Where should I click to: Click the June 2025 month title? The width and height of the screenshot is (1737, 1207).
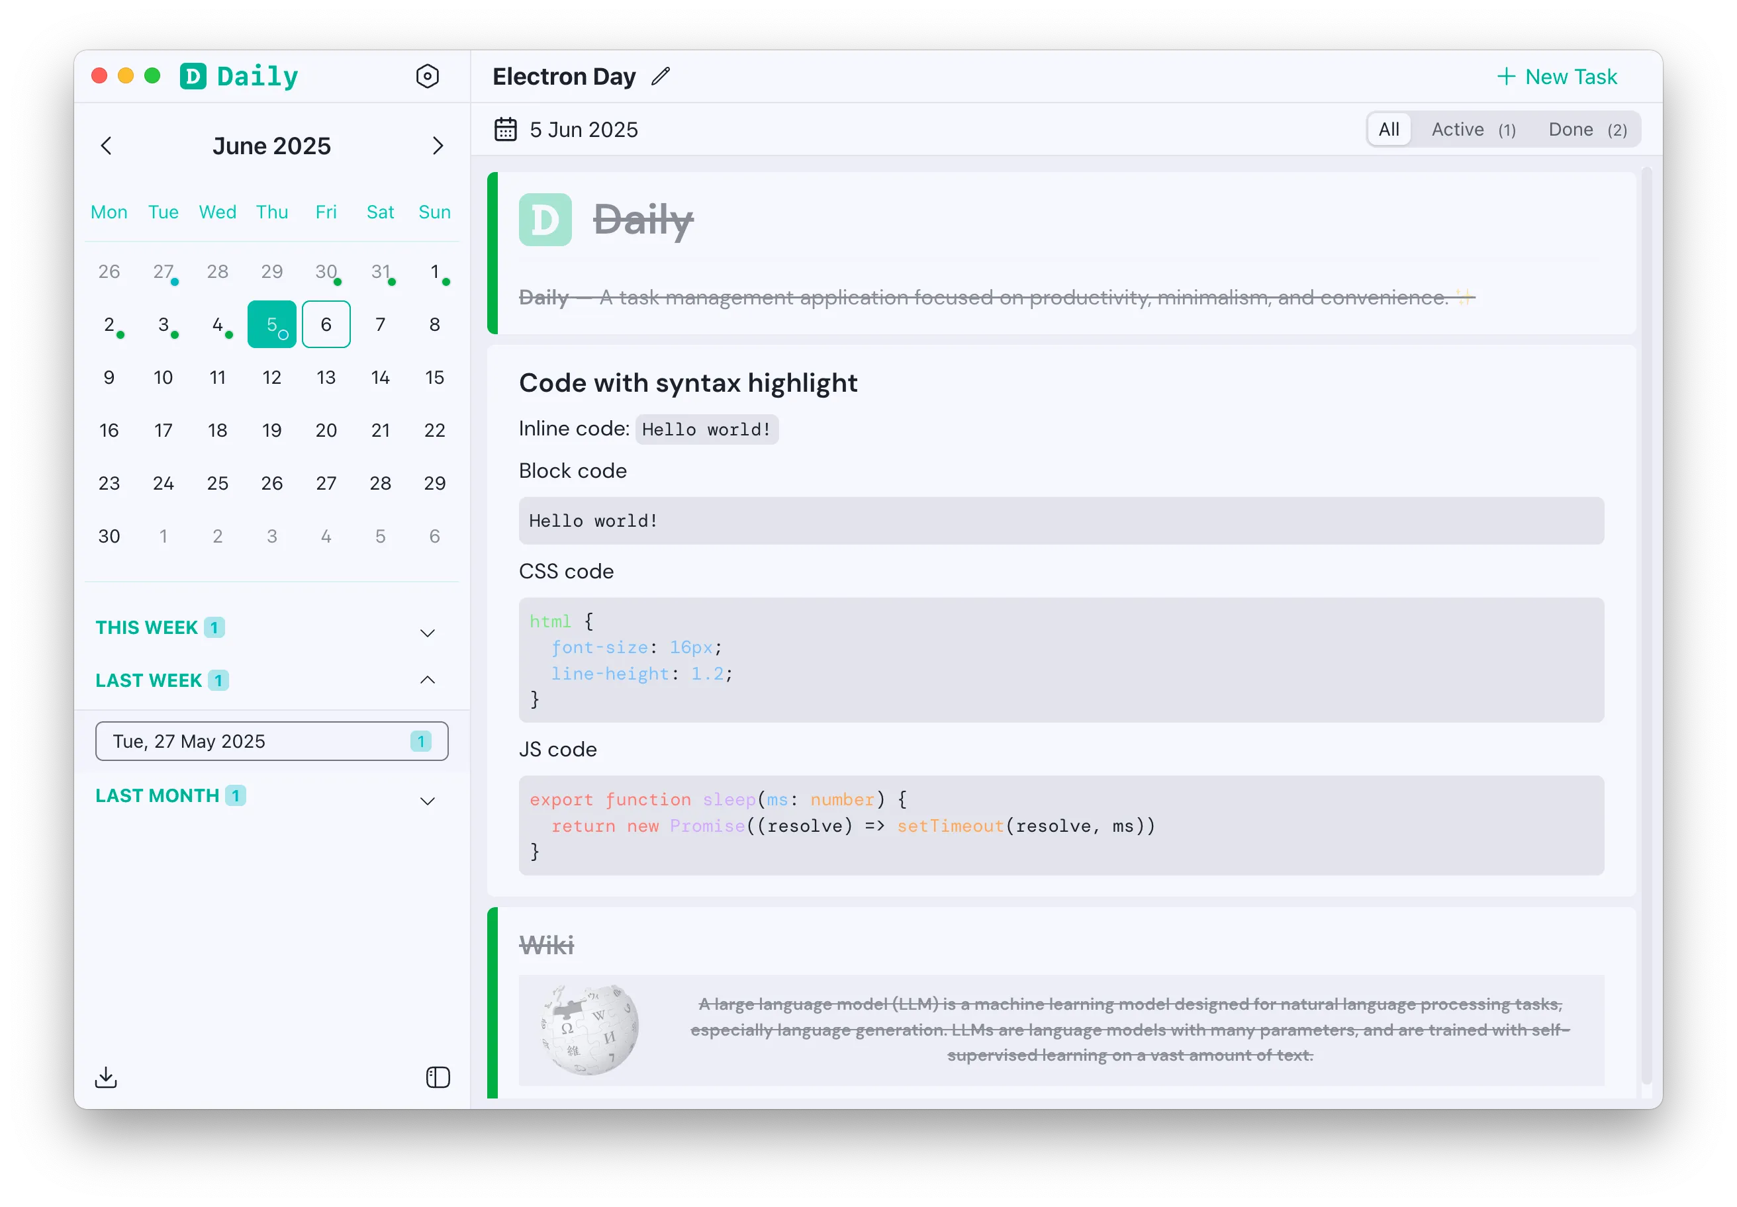click(x=271, y=145)
